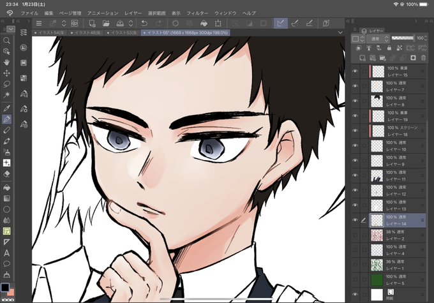Toggle Clip to layer below icon
The height and width of the screenshot is (303, 434).
[x=359, y=48]
